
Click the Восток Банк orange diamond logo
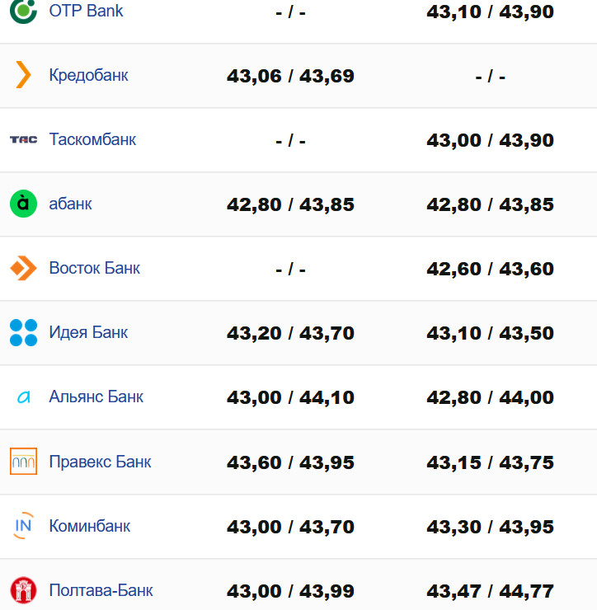click(24, 268)
